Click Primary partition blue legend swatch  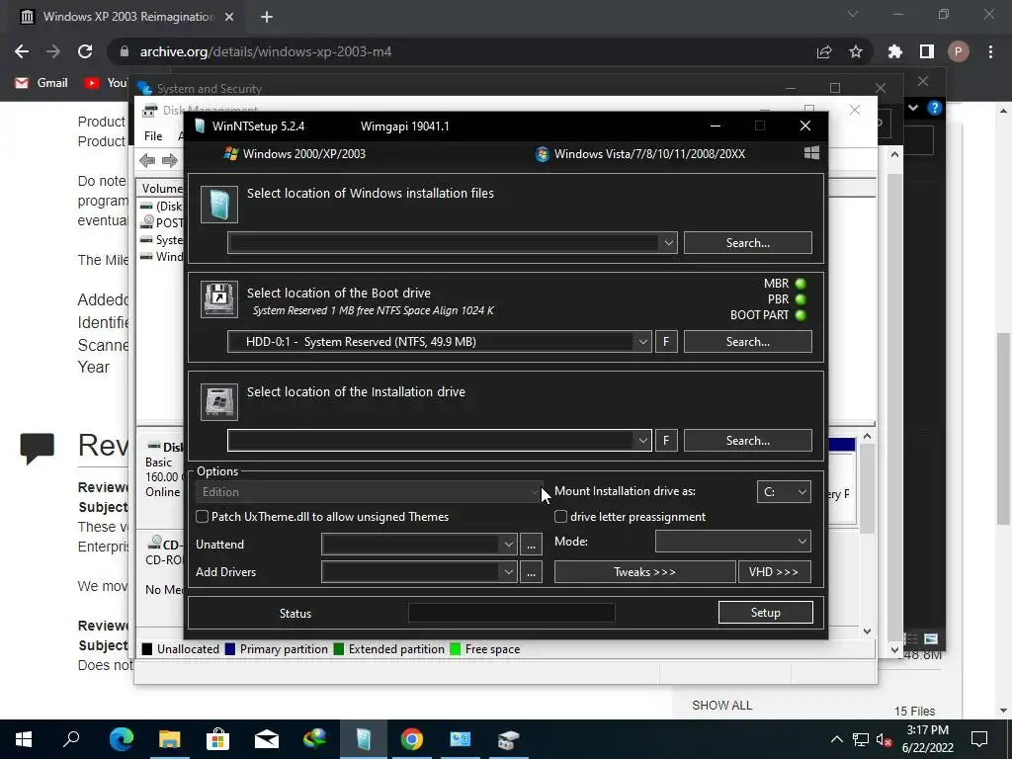pos(229,649)
